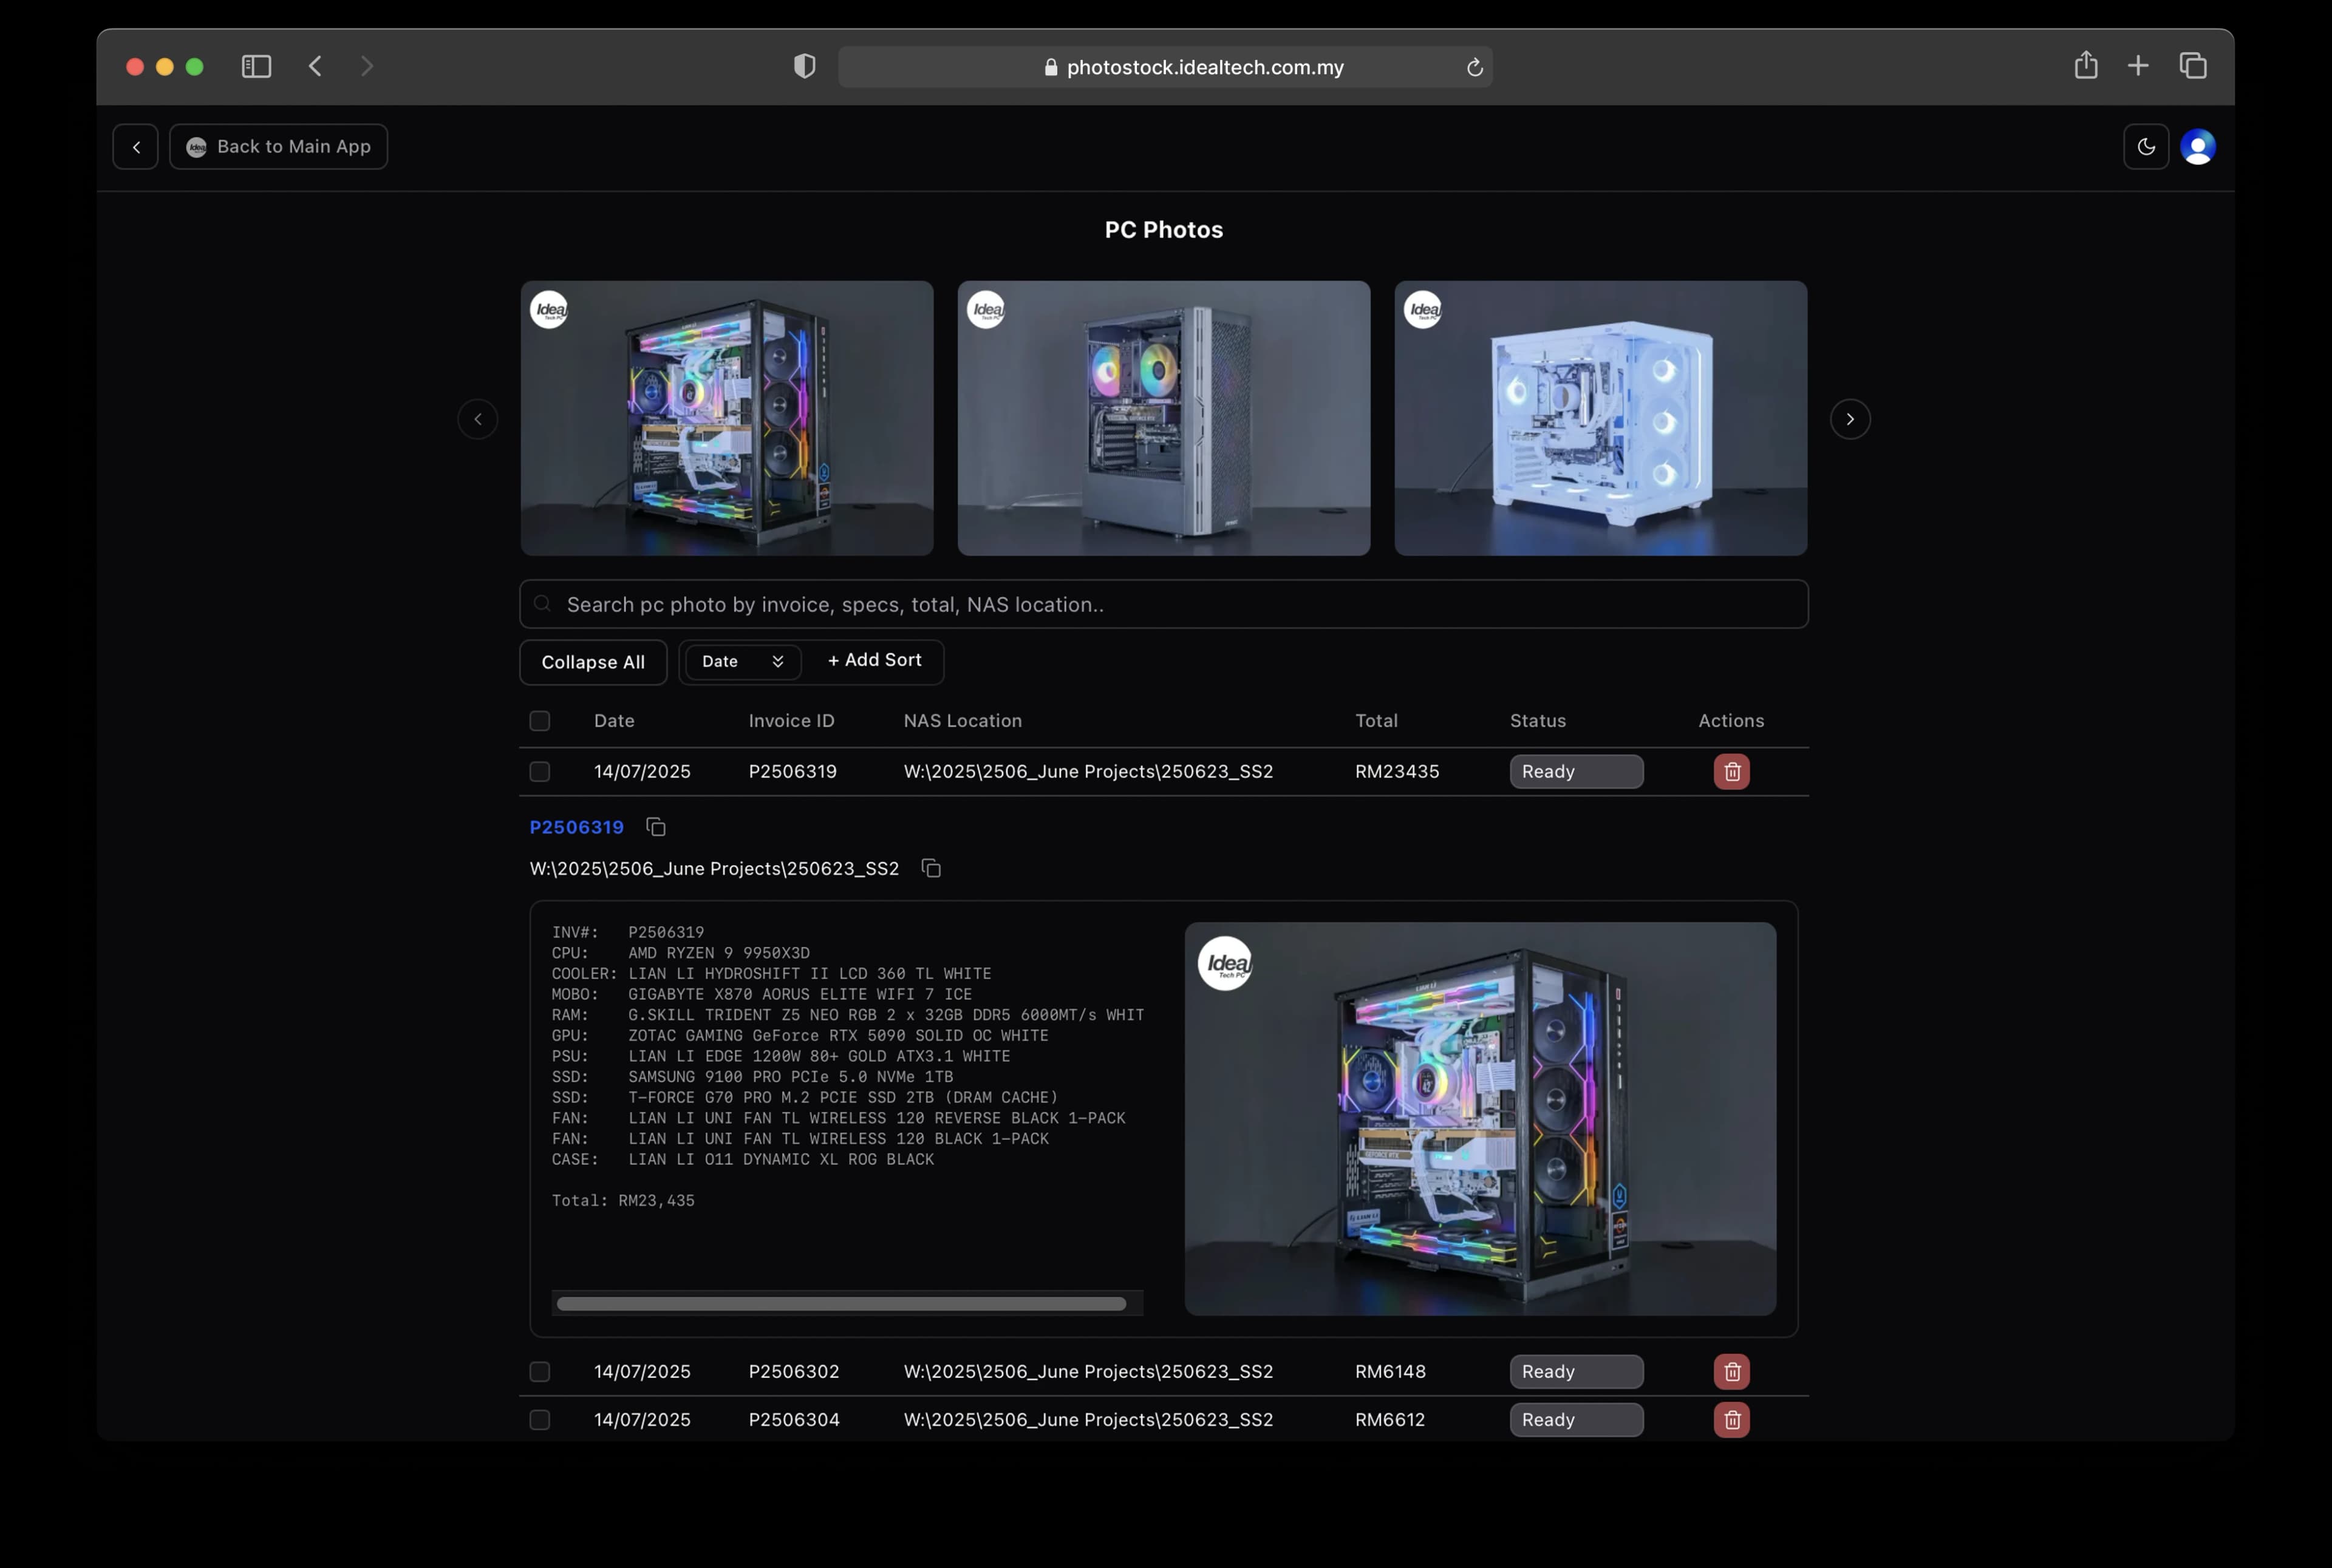2332x1568 pixels.
Task: Click the NAS Location column header
Action: [963, 721]
